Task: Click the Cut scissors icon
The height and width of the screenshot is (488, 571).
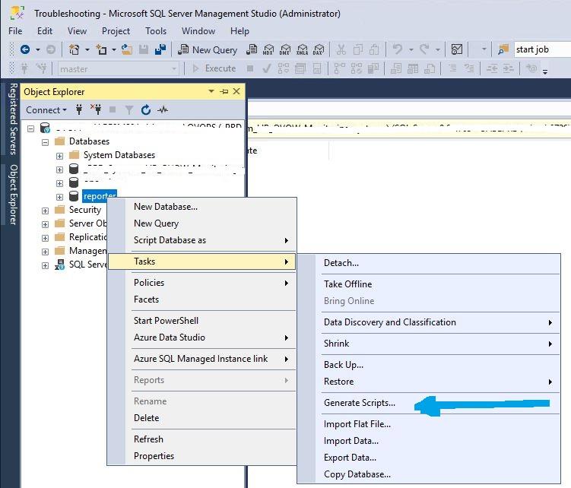Action: (341, 49)
